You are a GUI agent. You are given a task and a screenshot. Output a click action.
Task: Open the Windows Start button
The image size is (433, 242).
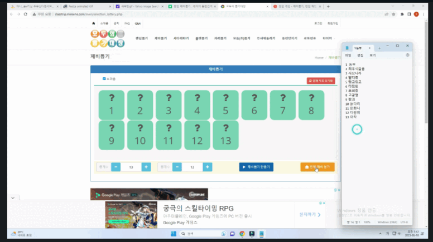click(x=174, y=234)
